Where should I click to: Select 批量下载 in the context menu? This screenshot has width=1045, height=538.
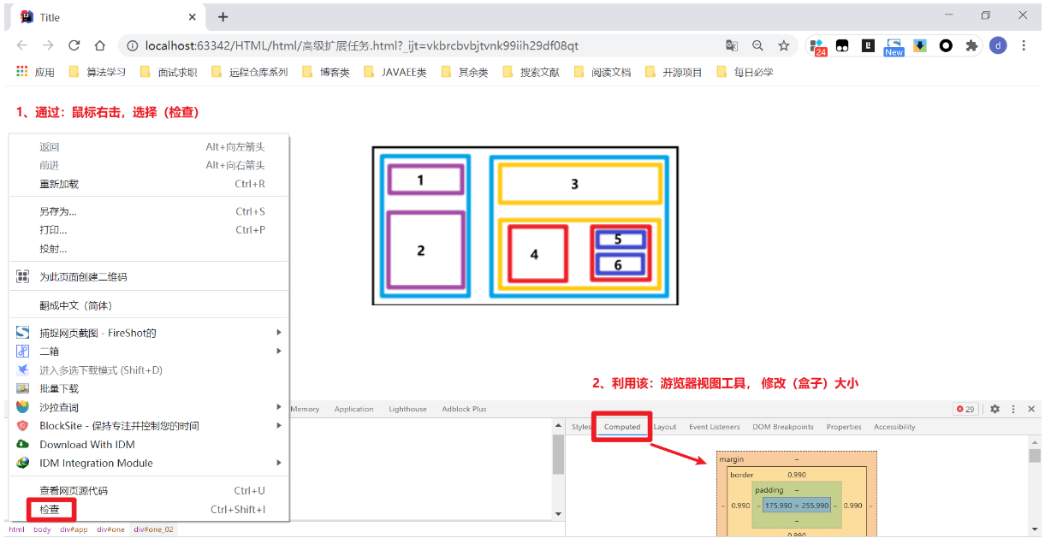pyautogui.click(x=149, y=388)
